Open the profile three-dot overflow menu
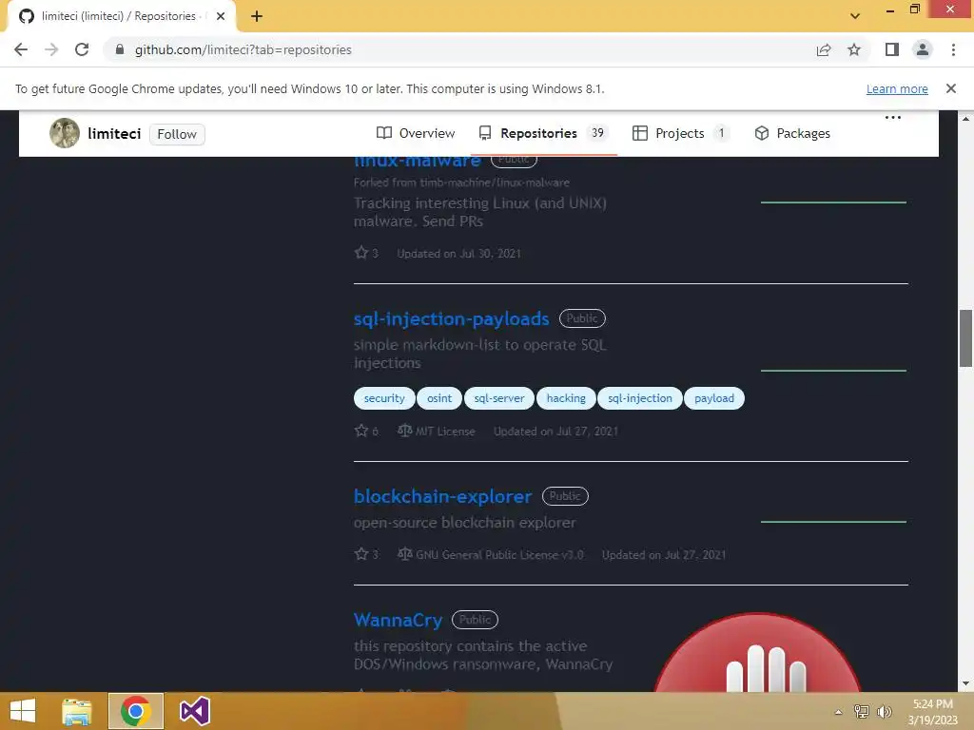The image size is (974, 730). tap(892, 118)
